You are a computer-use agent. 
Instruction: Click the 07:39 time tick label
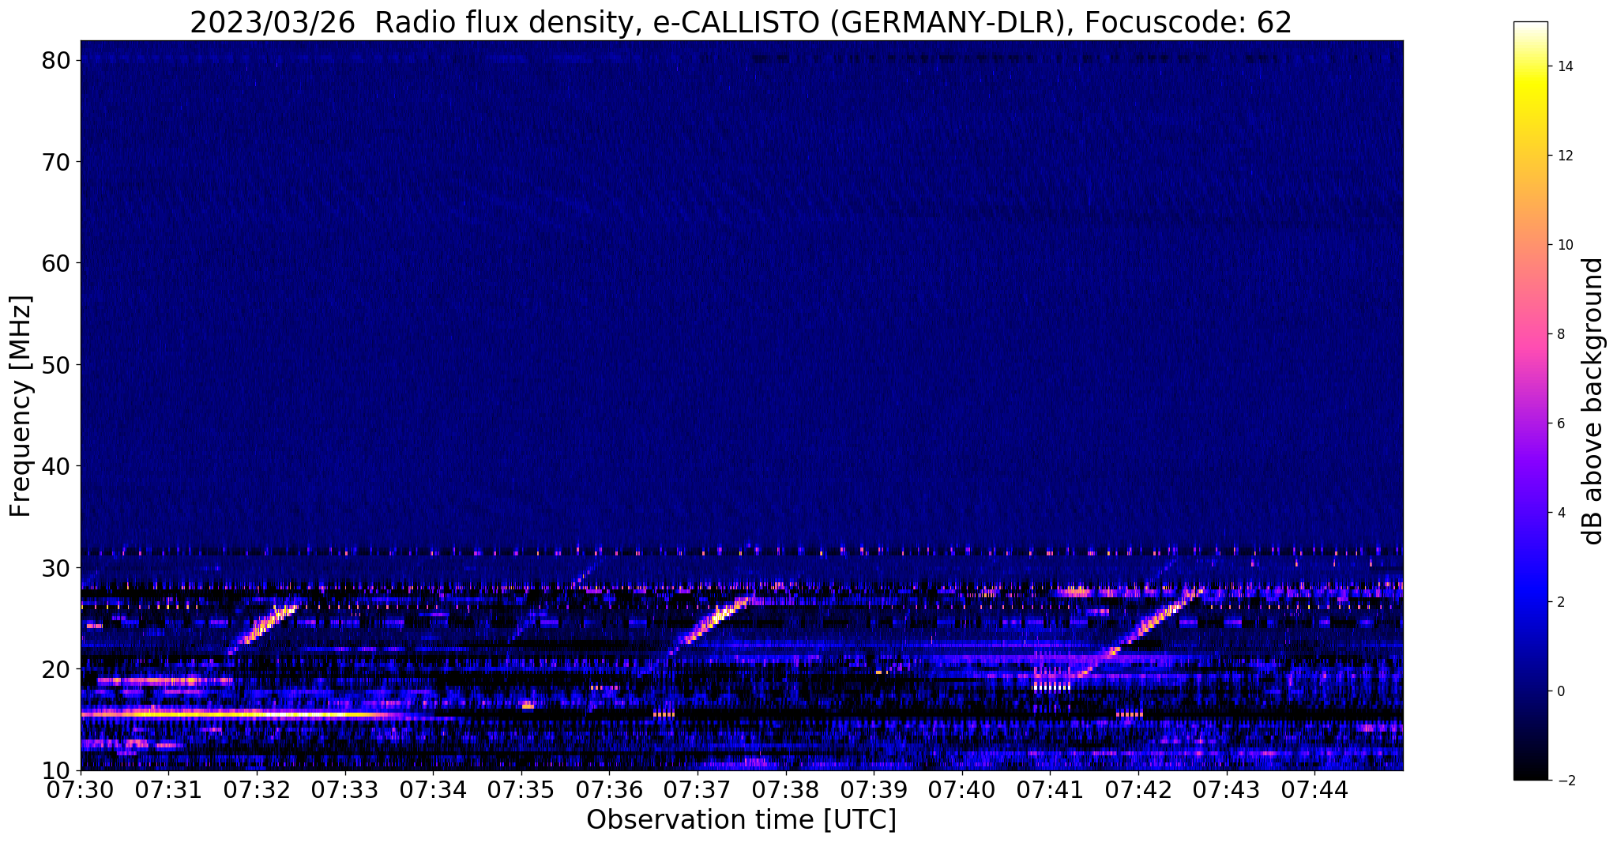tap(874, 789)
